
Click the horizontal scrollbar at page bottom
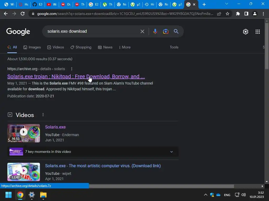[162, 186]
